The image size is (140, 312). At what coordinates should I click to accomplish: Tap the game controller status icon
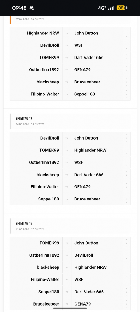tap(32, 8)
